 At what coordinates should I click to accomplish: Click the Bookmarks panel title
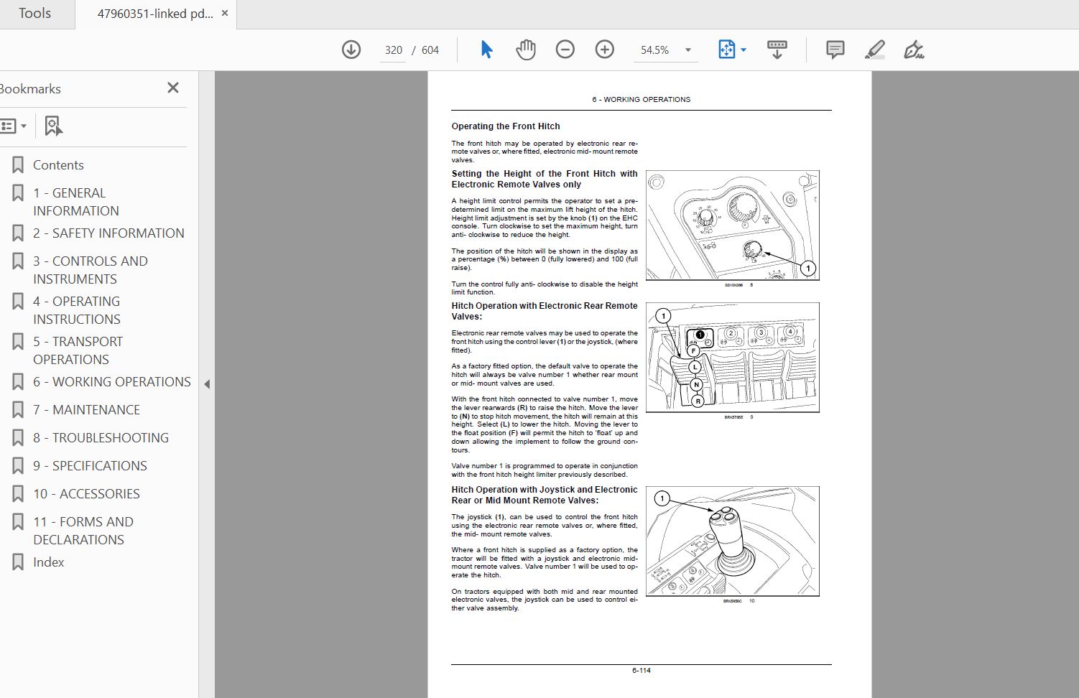[x=29, y=89]
